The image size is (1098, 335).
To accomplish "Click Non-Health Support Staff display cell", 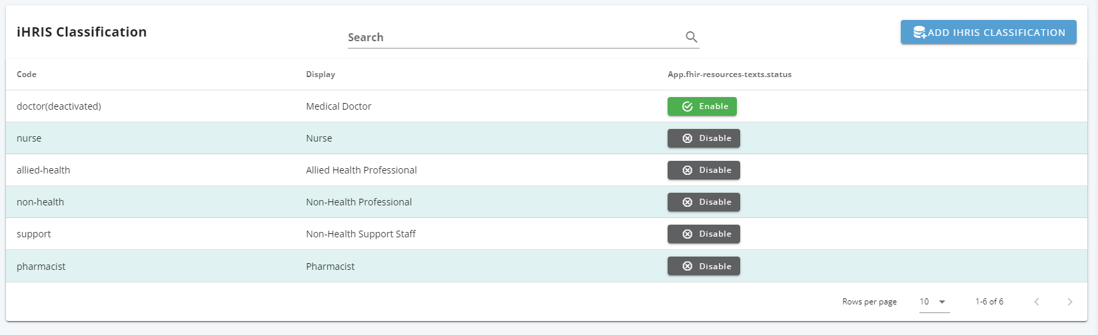I will click(x=360, y=234).
